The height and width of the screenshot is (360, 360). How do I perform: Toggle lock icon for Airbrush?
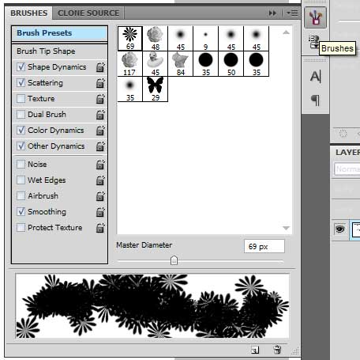click(100, 196)
